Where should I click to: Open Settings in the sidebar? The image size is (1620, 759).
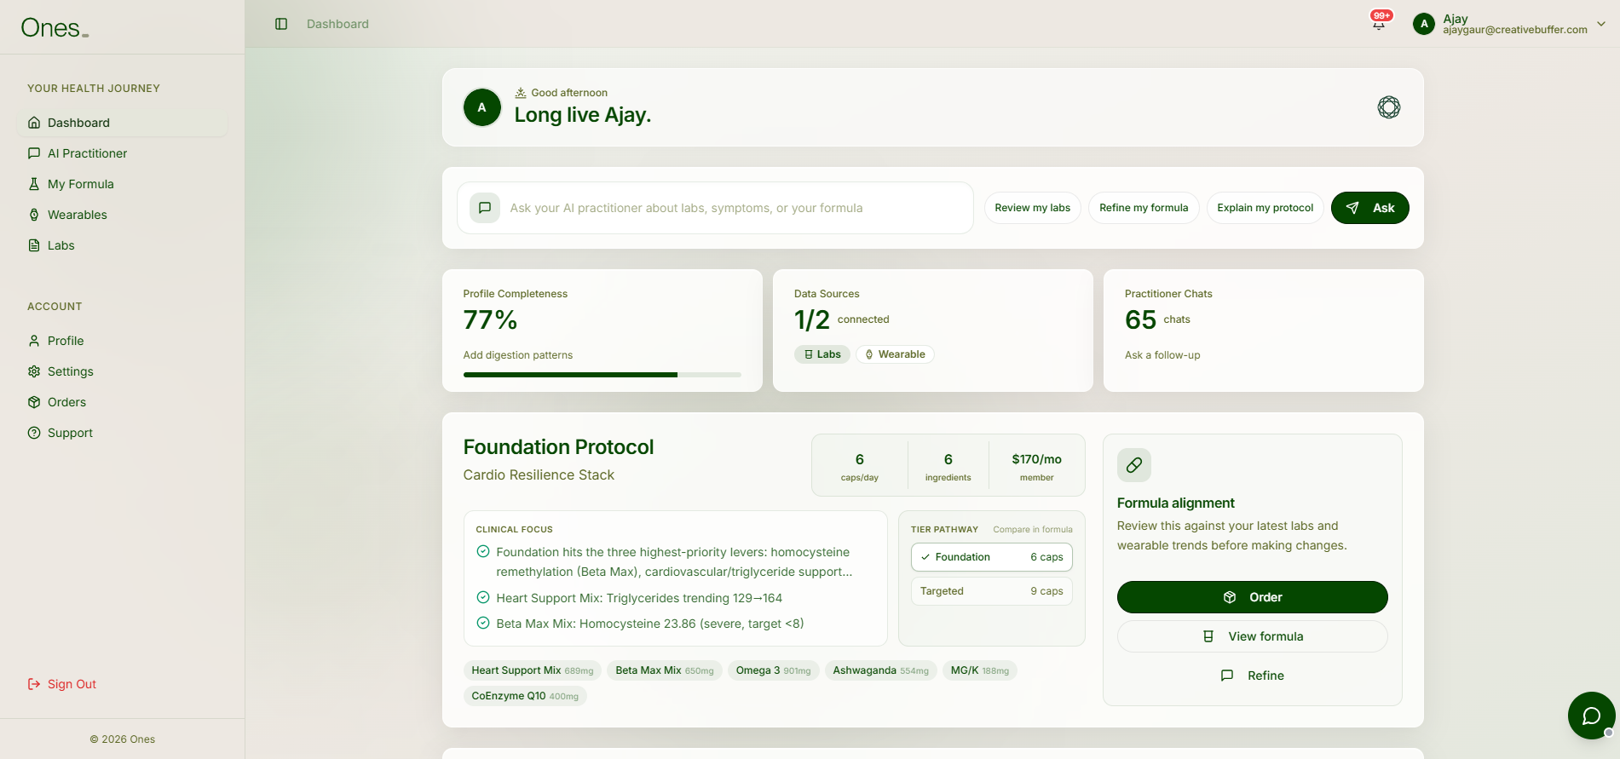(123, 371)
